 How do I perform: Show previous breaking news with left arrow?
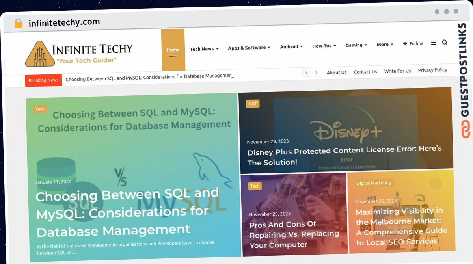pyautogui.click(x=306, y=73)
